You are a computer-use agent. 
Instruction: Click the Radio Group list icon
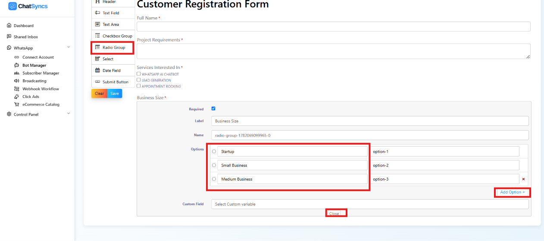coord(97,47)
